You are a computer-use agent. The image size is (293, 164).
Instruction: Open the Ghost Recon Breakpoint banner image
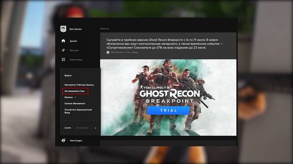[168, 97]
